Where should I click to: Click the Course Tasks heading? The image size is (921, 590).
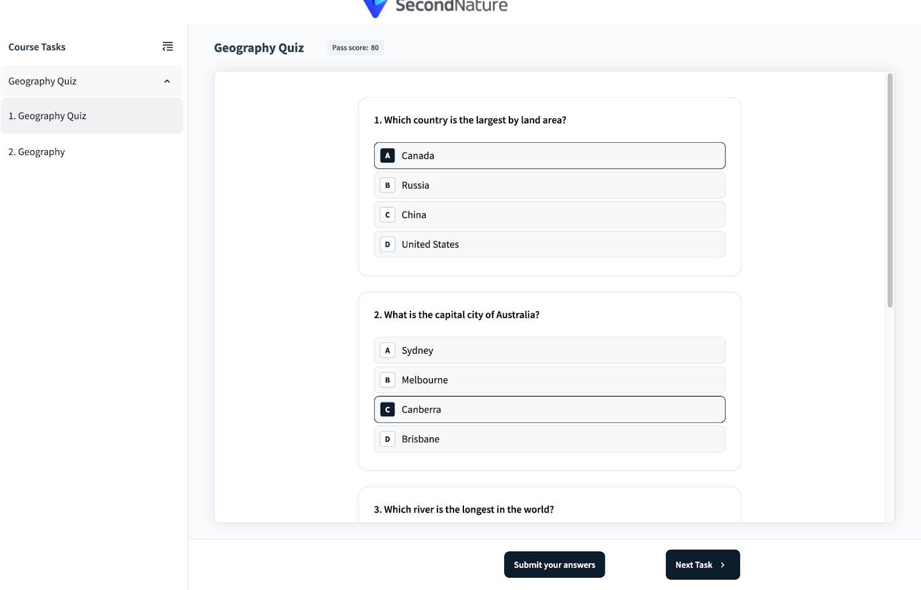click(37, 47)
